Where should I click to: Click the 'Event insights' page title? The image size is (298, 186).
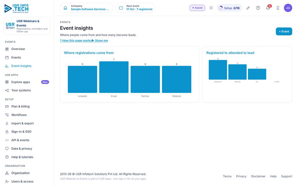(x=77, y=28)
